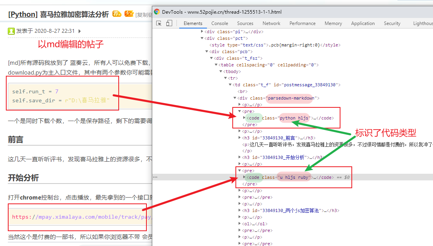Select the br element line
The image size is (433, 246).
[242, 91]
